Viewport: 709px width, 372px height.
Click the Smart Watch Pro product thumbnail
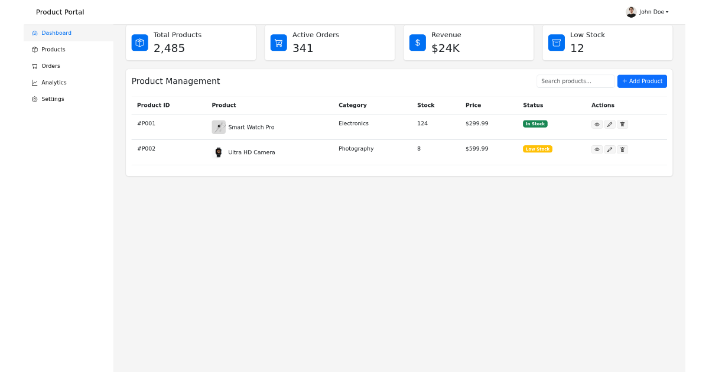[x=219, y=126]
